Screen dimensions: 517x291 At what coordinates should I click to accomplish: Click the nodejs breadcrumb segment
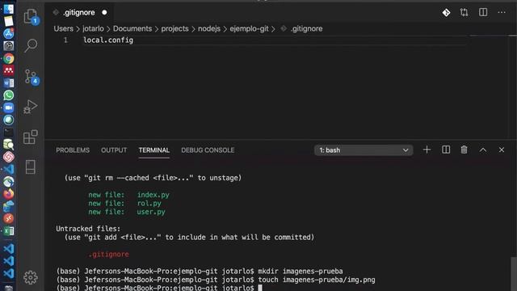(x=209, y=29)
